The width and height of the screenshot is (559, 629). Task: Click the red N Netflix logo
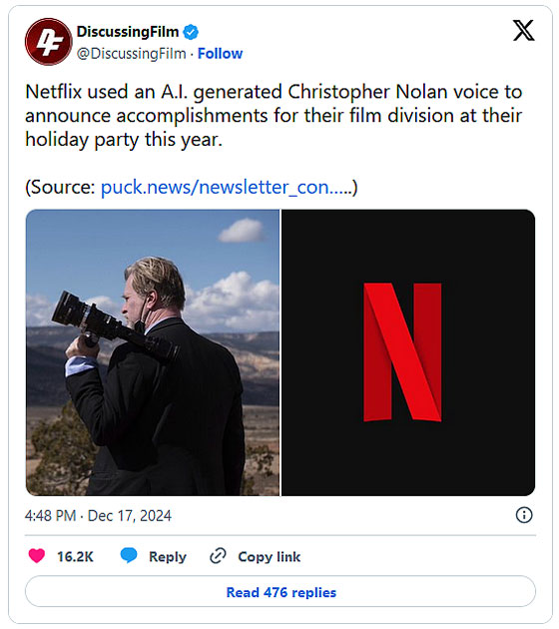[x=402, y=352]
